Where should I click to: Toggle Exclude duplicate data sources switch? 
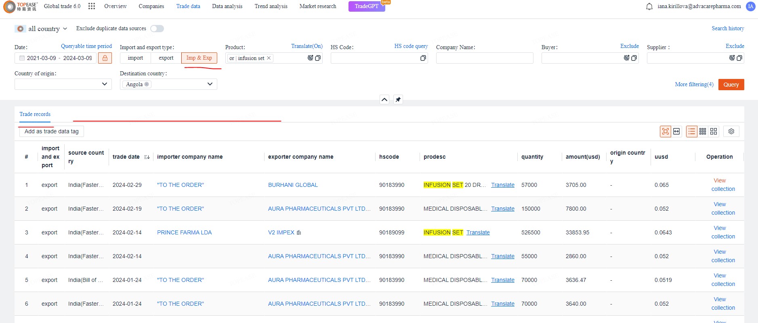(x=157, y=29)
